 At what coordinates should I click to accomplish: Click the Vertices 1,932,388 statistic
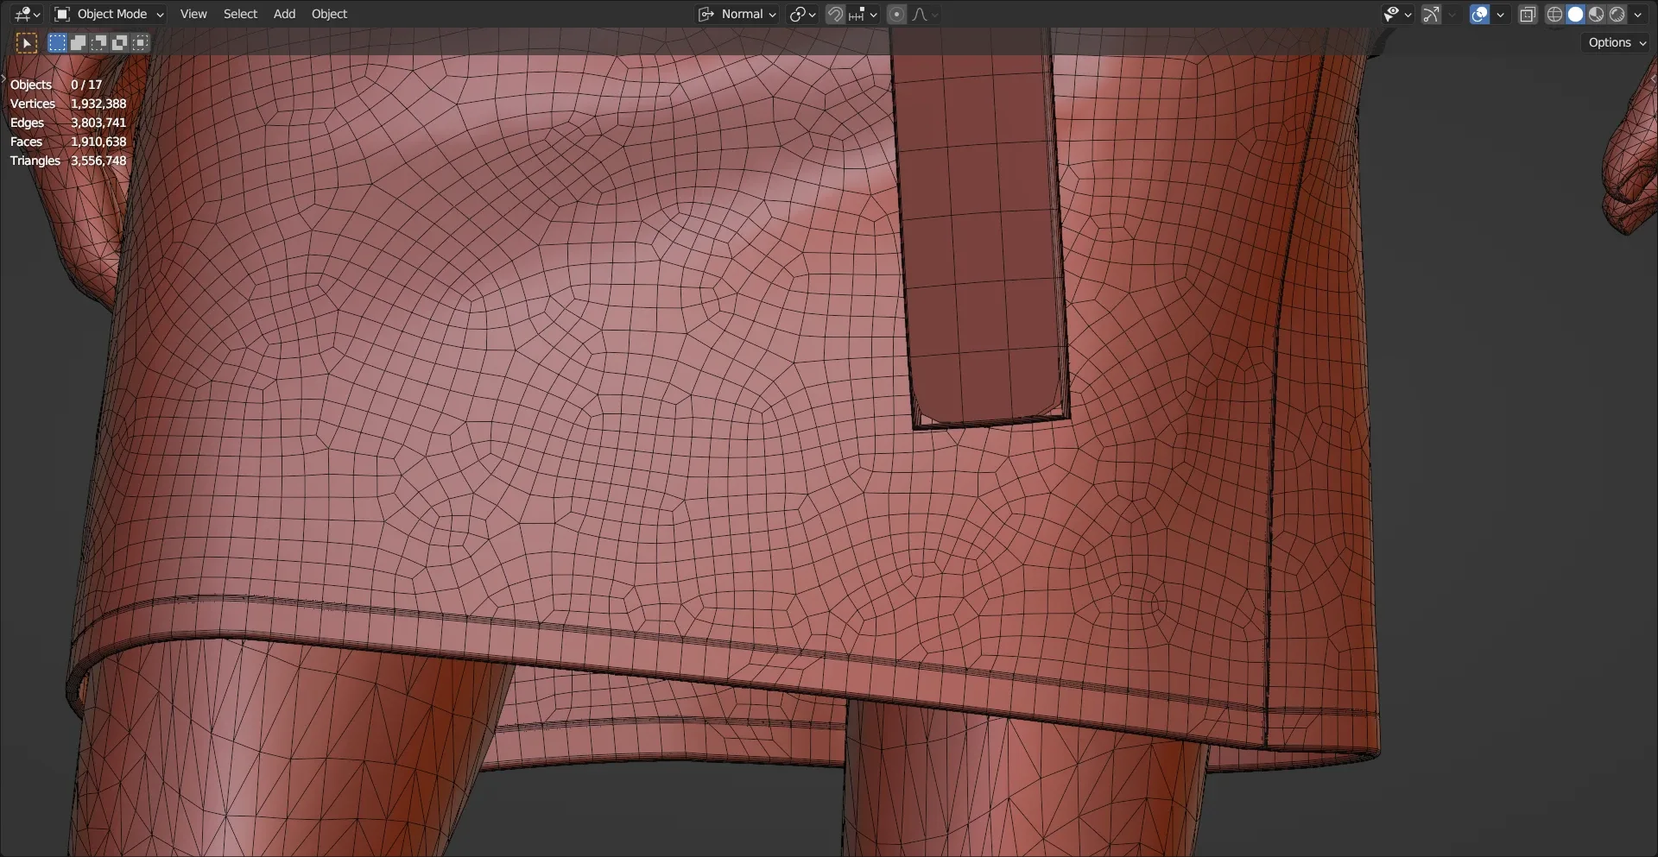pyautogui.click(x=68, y=104)
